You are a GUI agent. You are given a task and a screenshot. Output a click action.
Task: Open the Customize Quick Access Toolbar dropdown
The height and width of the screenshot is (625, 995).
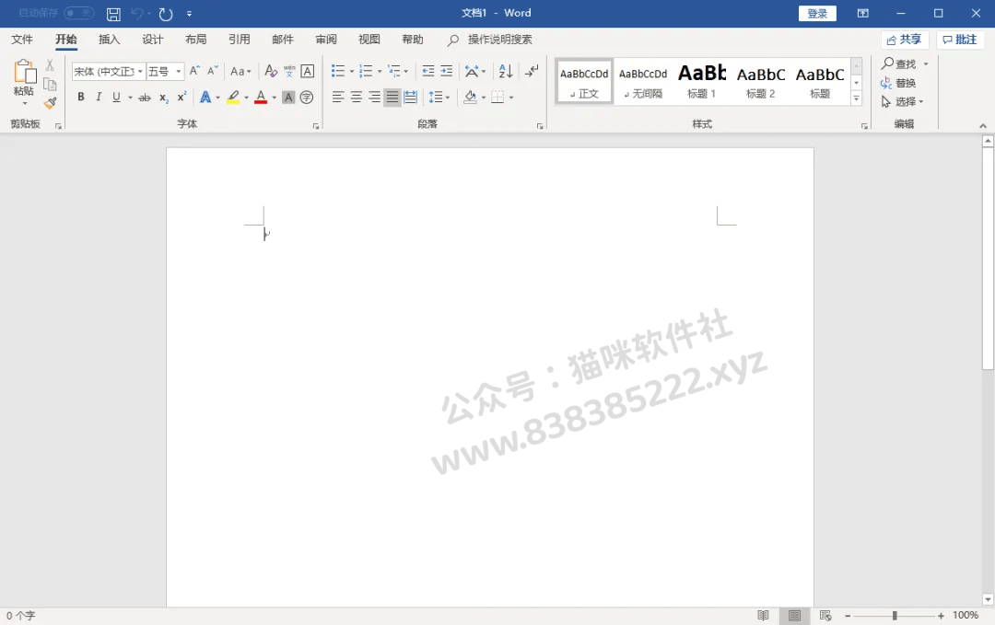[x=189, y=13]
